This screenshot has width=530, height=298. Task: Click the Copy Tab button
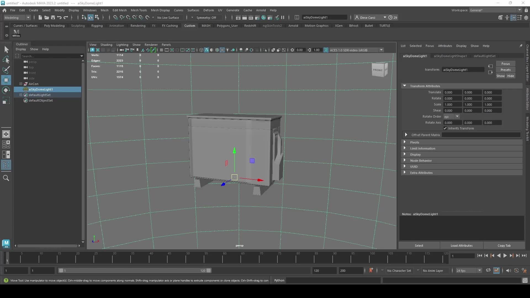click(504, 245)
